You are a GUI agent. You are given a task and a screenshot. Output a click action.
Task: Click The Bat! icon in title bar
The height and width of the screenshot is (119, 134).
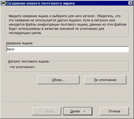(x=3, y=3)
